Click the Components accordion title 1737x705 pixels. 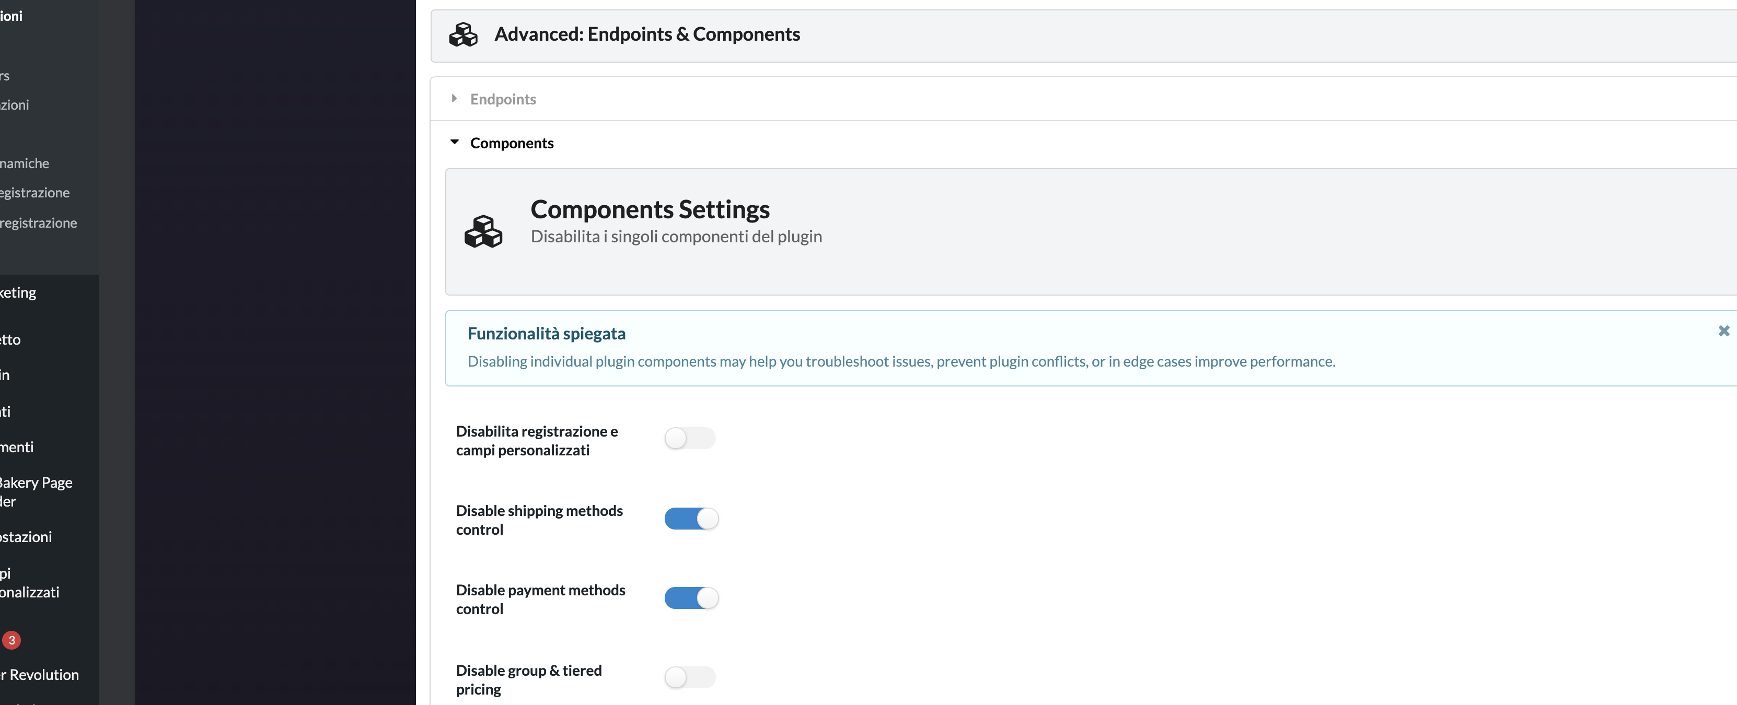[x=512, y=143]
